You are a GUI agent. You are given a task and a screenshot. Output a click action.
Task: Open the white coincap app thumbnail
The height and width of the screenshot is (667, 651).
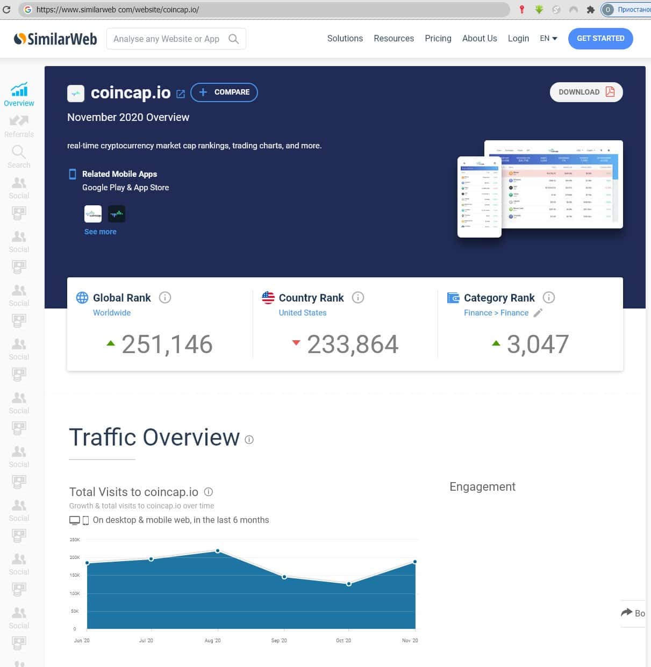click(x=93, y=214)
